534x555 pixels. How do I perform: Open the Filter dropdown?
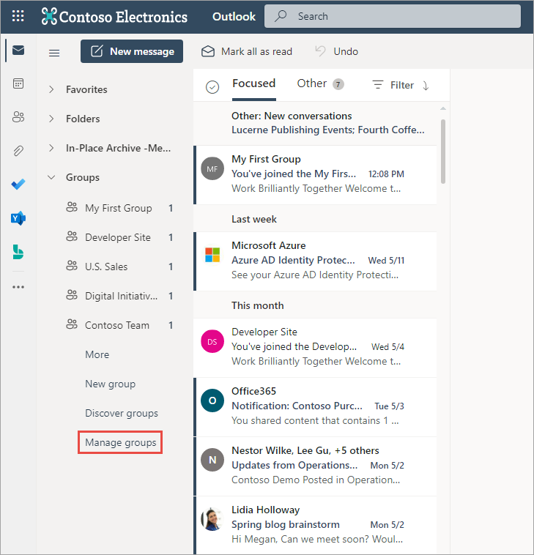pos(393,85)
